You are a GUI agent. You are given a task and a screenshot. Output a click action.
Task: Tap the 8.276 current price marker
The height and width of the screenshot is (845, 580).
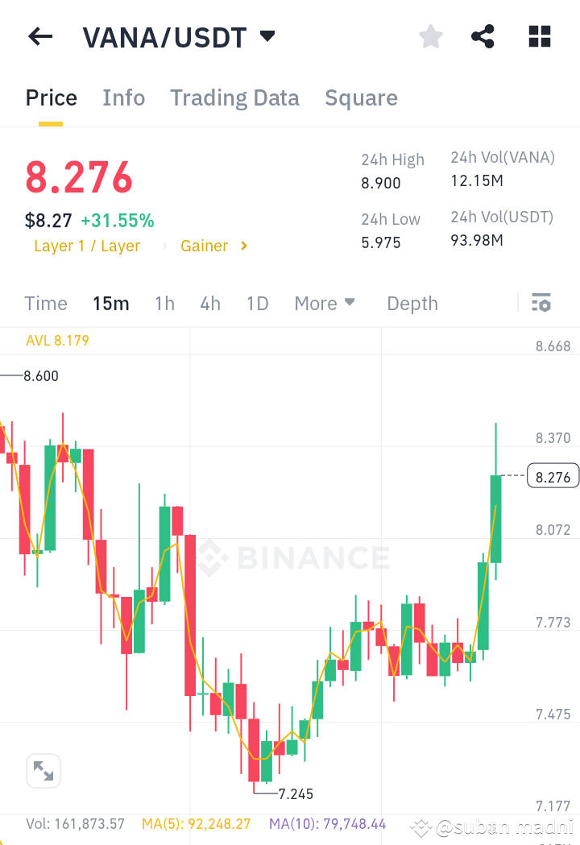pyautogui.click(x=553, y=476)
